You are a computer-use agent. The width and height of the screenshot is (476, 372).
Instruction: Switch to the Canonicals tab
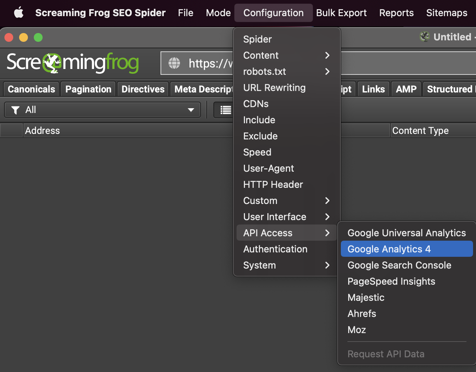point(31,89)
